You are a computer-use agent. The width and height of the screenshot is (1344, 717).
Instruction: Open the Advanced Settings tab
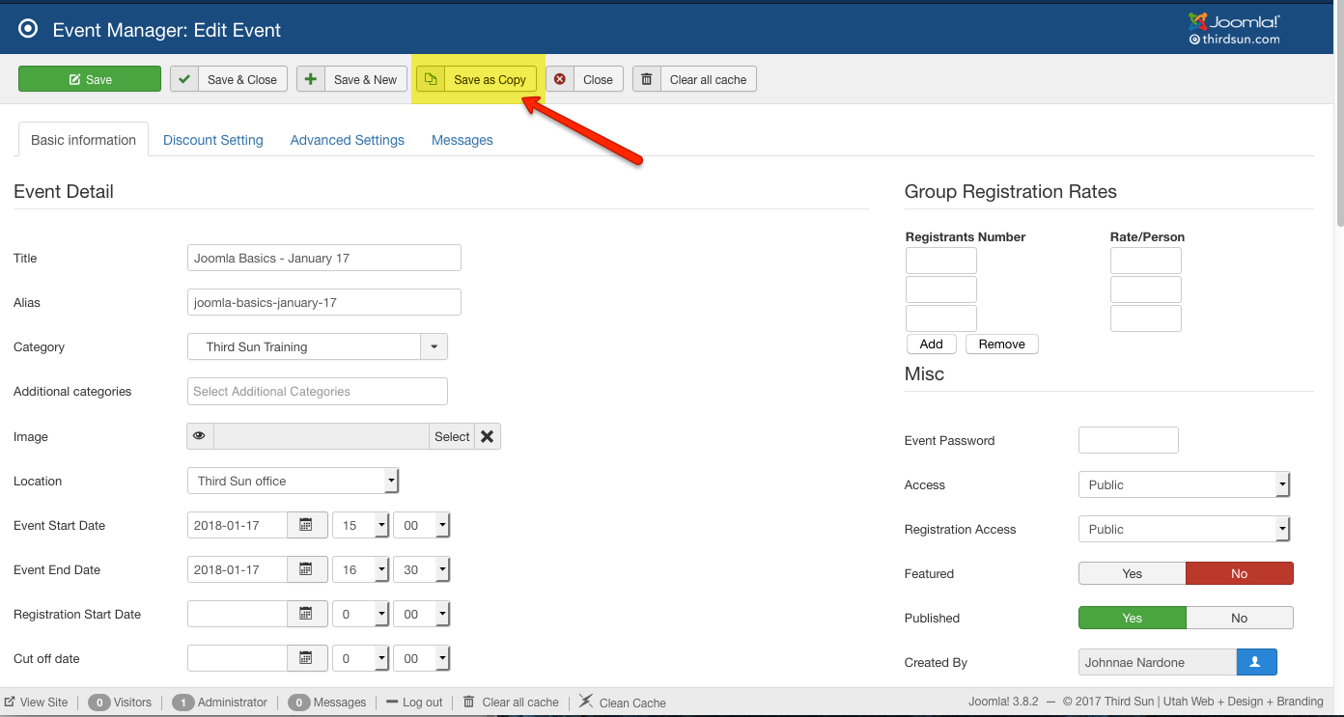tap(347, 140)
